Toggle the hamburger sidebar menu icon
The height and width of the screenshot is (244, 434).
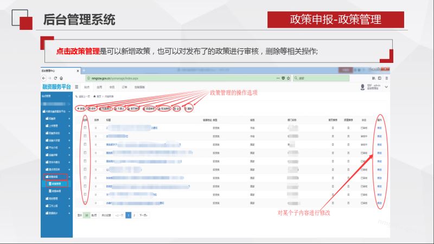76,87
